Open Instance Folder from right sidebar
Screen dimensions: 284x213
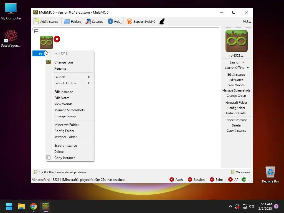point(236,113)
